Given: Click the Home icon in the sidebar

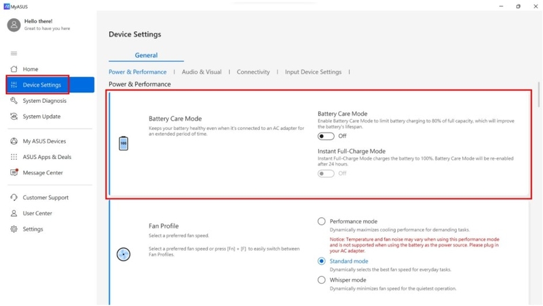Looking at the screenshot, I should tap(14, 69).
